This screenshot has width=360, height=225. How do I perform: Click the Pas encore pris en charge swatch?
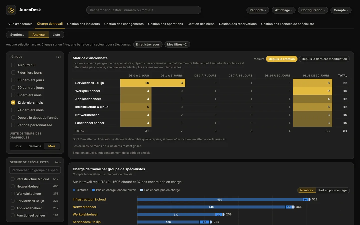coord(141,190)
